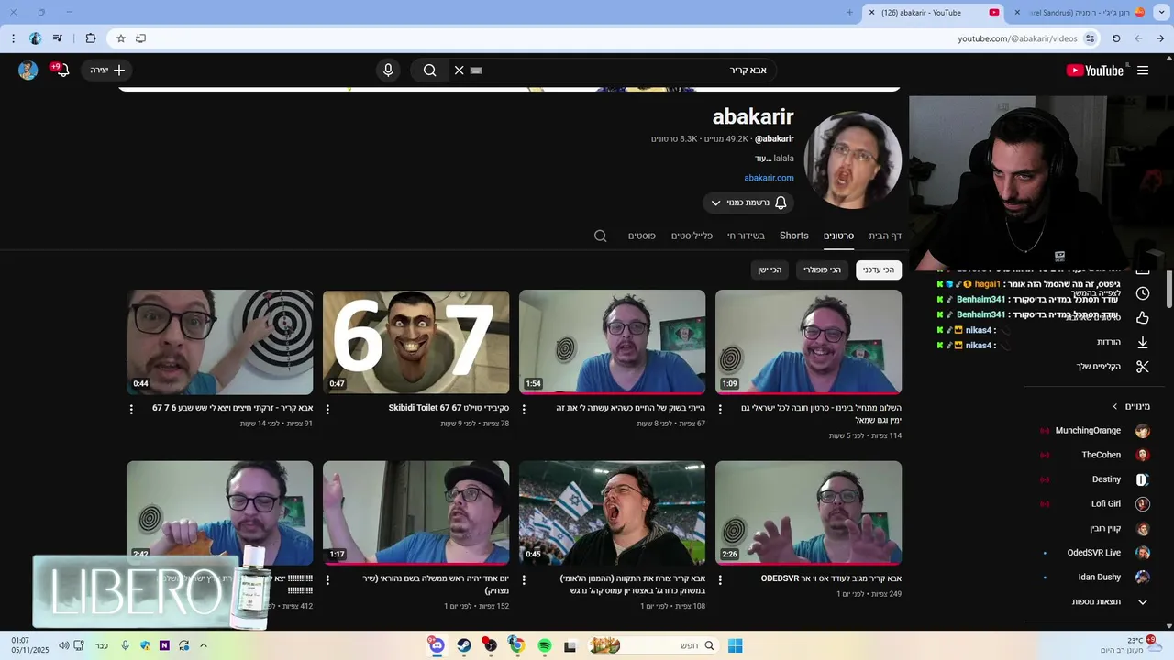Click the address bar URL

point(1017,38)
